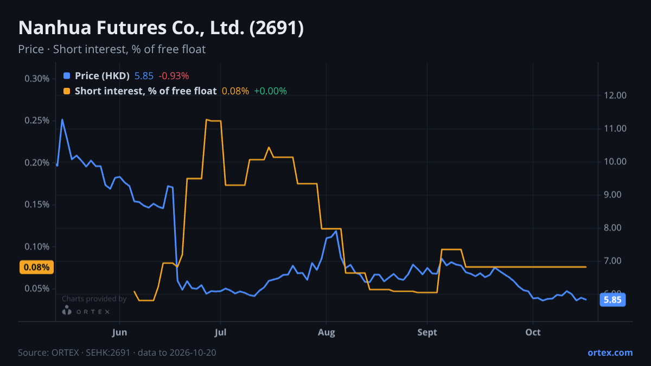Click the 0.15% left axis label

37,204
